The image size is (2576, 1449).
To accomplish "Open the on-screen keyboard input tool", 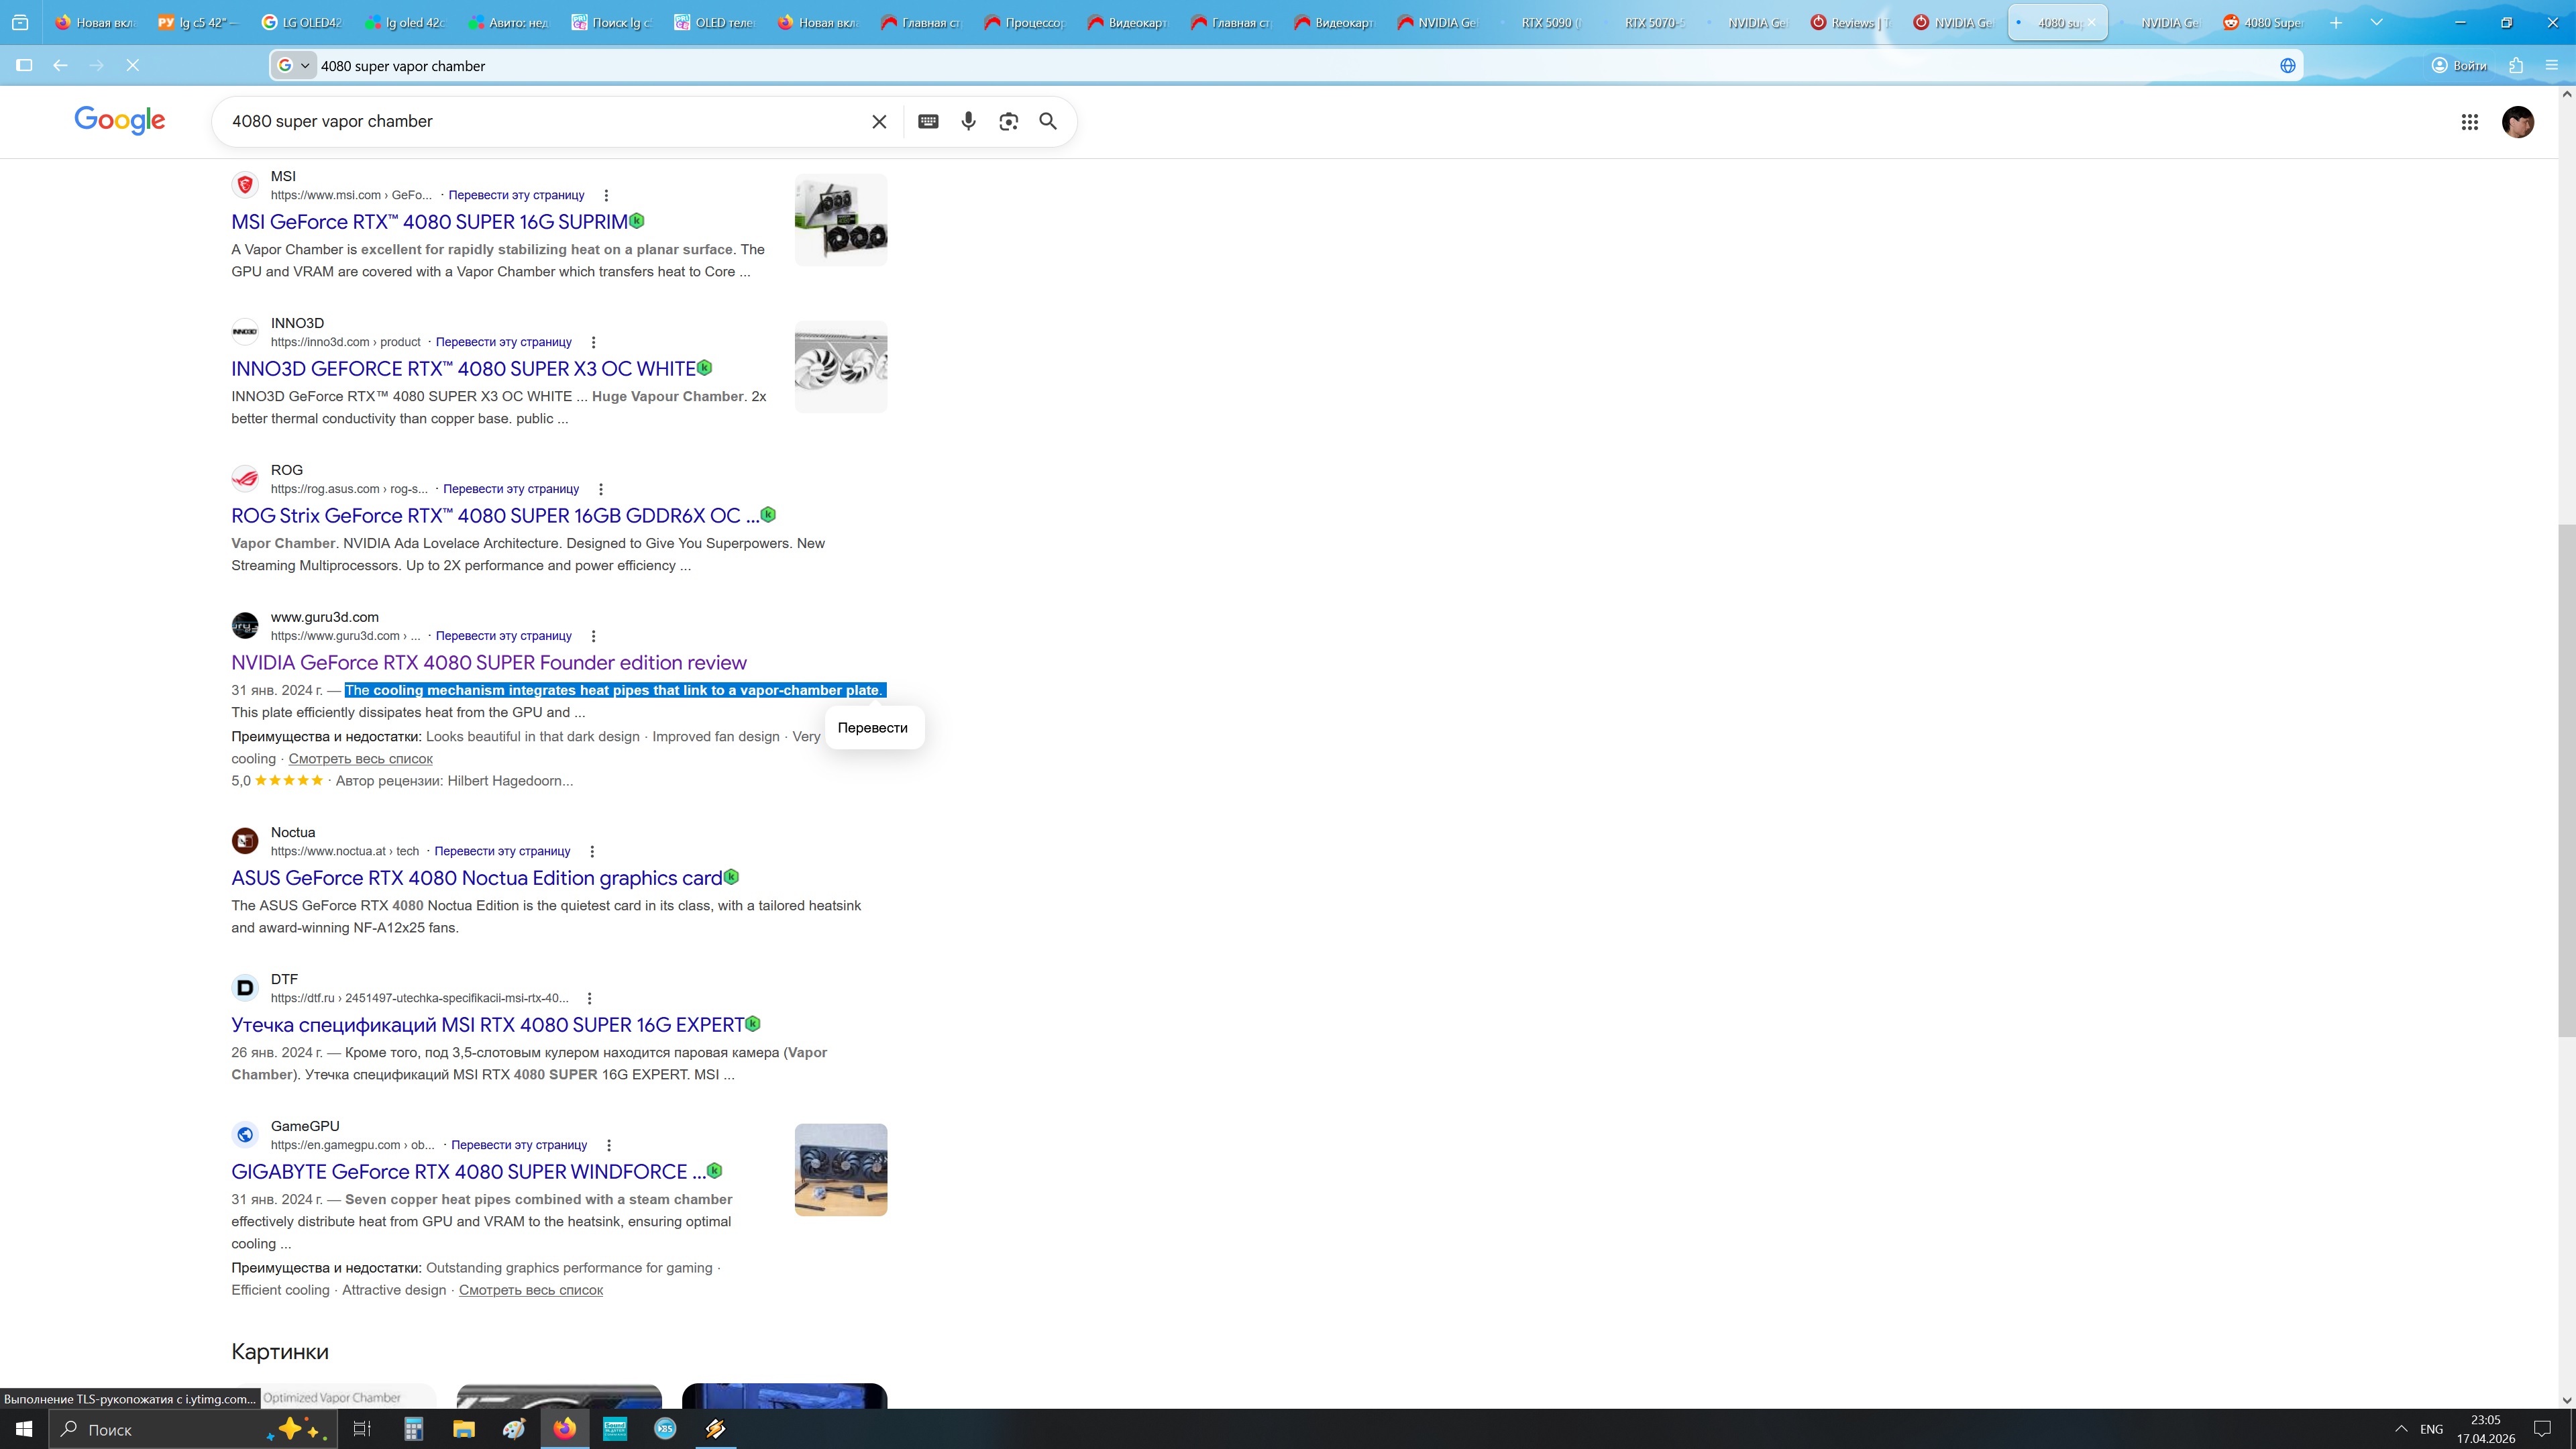I will (928, 121).
